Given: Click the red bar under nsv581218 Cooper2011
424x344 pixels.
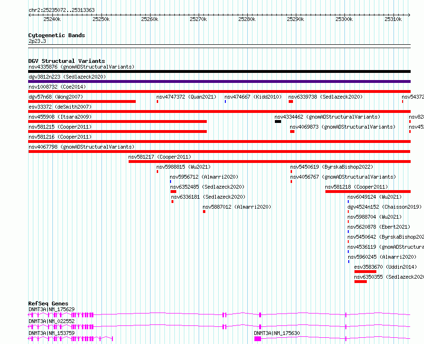Looking at the screenshot, I should (x=368, y=192).
